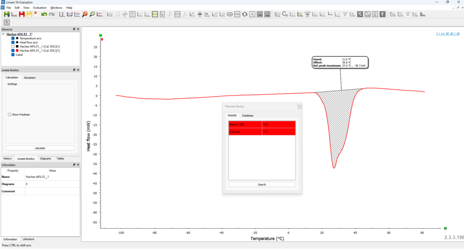Click the red swatch of the DSC curve
The height and width of the screenshot is (249, 464).
pos(17,51)
